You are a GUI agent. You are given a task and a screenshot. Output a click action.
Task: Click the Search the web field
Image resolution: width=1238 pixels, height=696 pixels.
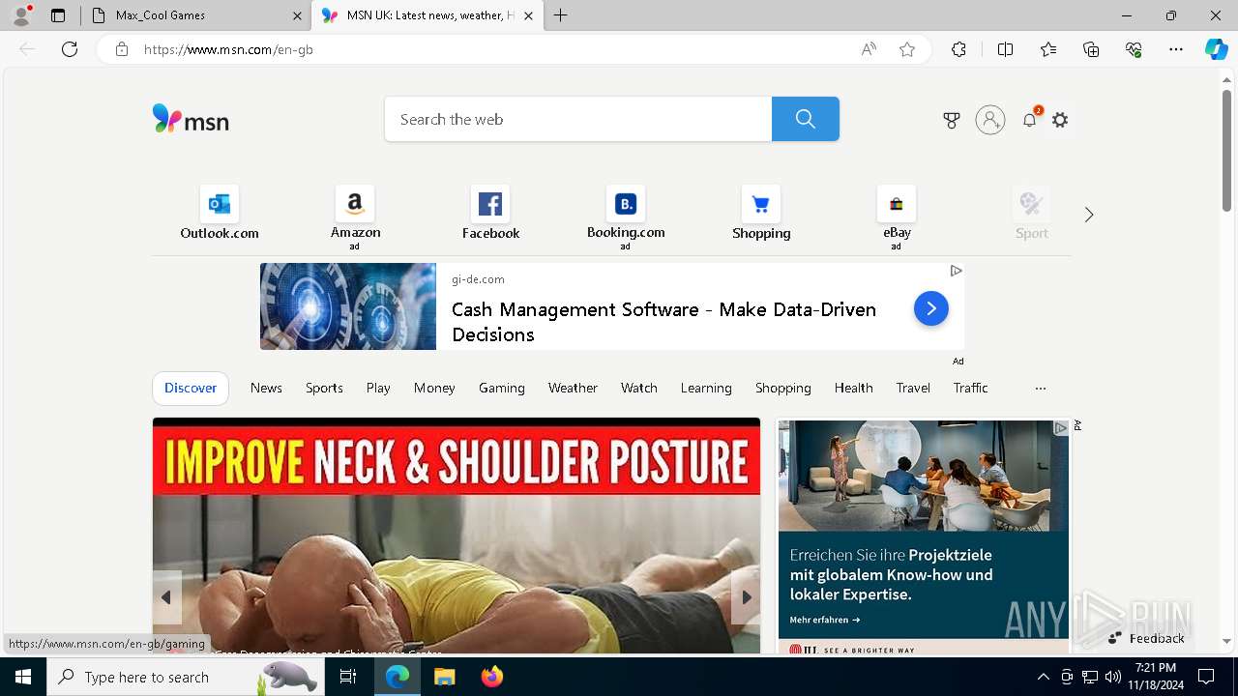tap(578, 119)
